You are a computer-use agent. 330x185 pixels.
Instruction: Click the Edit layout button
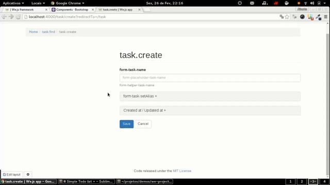12,175
